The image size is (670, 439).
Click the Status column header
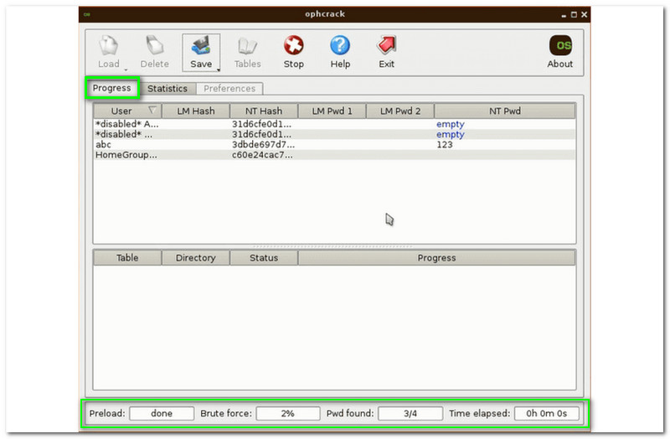264,258
